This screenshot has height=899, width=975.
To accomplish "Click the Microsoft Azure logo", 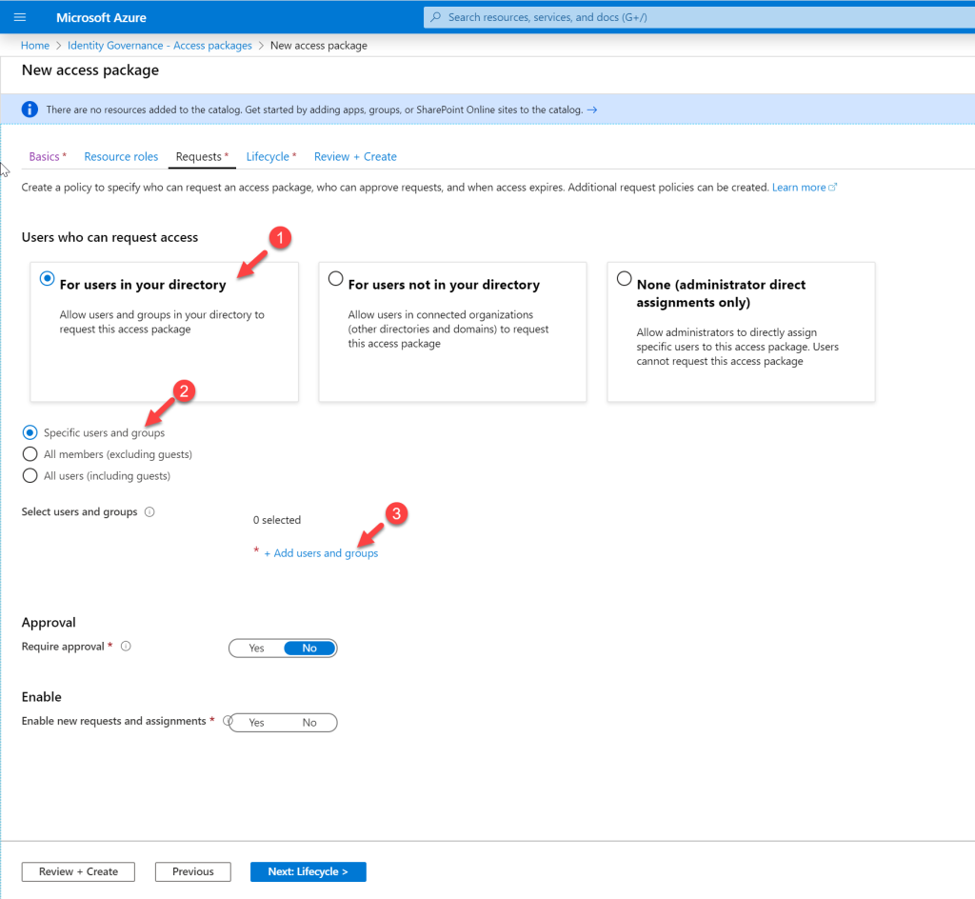I will tap(101, 16).
